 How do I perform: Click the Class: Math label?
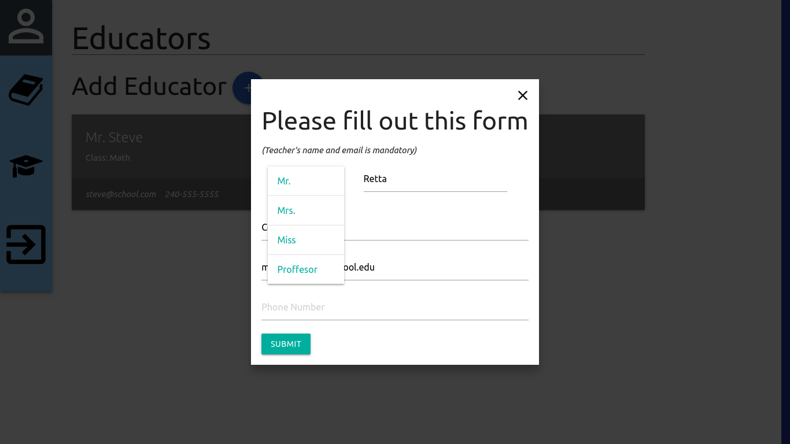tap(108, 158)
